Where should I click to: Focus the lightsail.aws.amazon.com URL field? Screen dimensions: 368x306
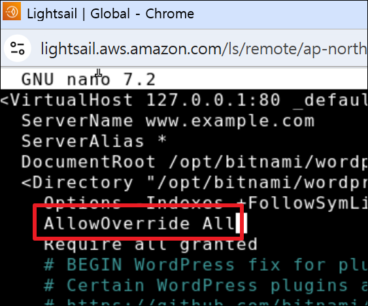203,48
